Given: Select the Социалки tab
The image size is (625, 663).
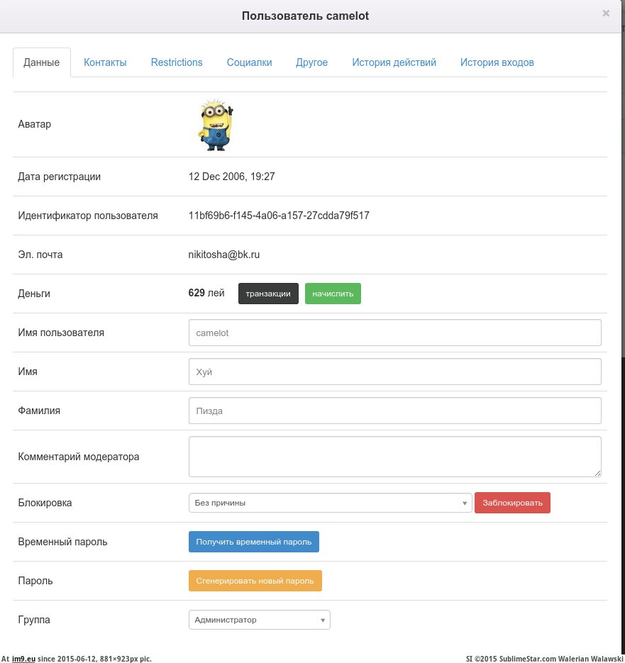Looking at the screenshot, I should pos(249,62).
